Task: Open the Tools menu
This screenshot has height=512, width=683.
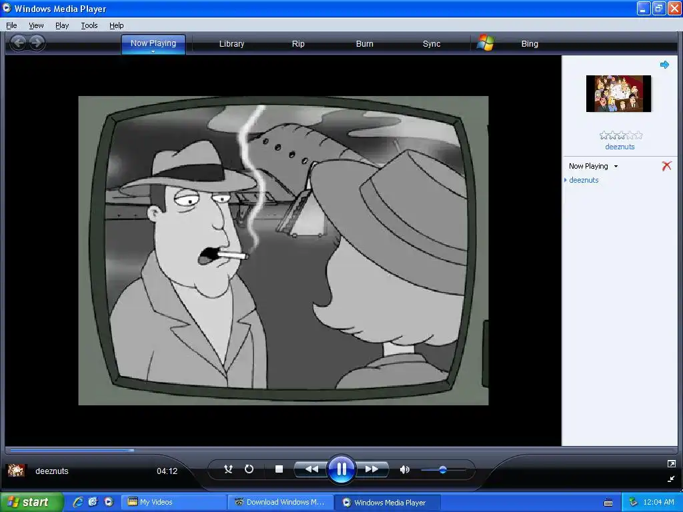Action: tap(89, 25)
